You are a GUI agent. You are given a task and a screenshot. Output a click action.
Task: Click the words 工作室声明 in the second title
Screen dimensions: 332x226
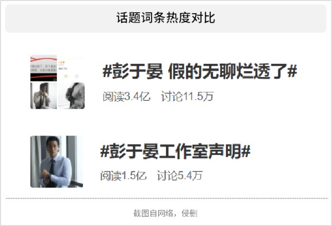(200, 151)
